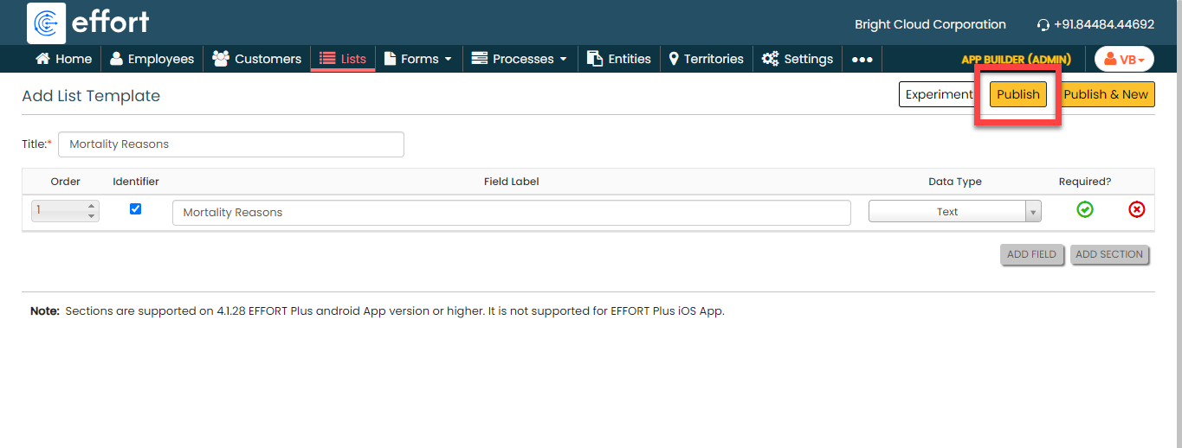Open the VB user profile menu

pyautogui.click(x=1124, y=59)
